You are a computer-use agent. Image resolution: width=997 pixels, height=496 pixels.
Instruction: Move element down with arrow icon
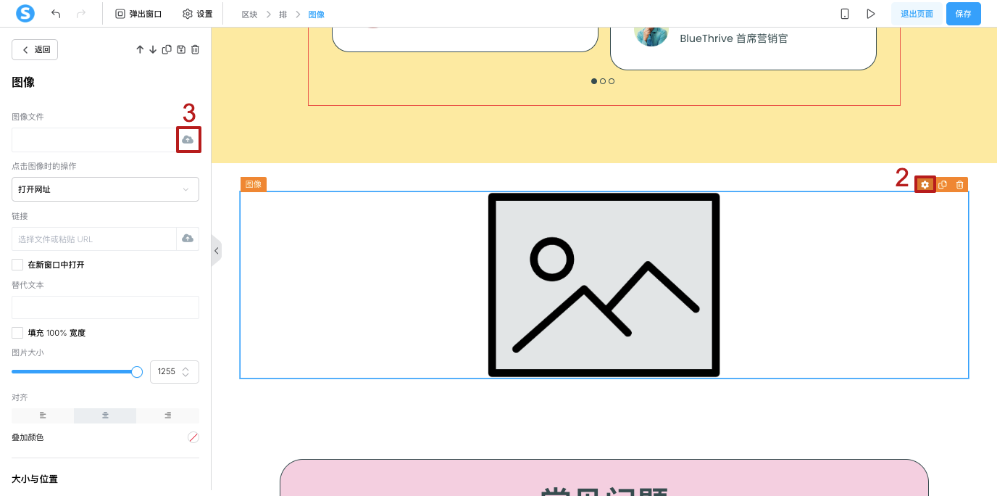(153, 49)
